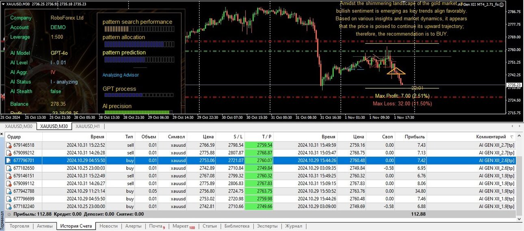Image resolution: width=524 pixels, height=231 pixels.
Task: Open the Почта tab with 9 messages
Action: [x=157, y=226]
